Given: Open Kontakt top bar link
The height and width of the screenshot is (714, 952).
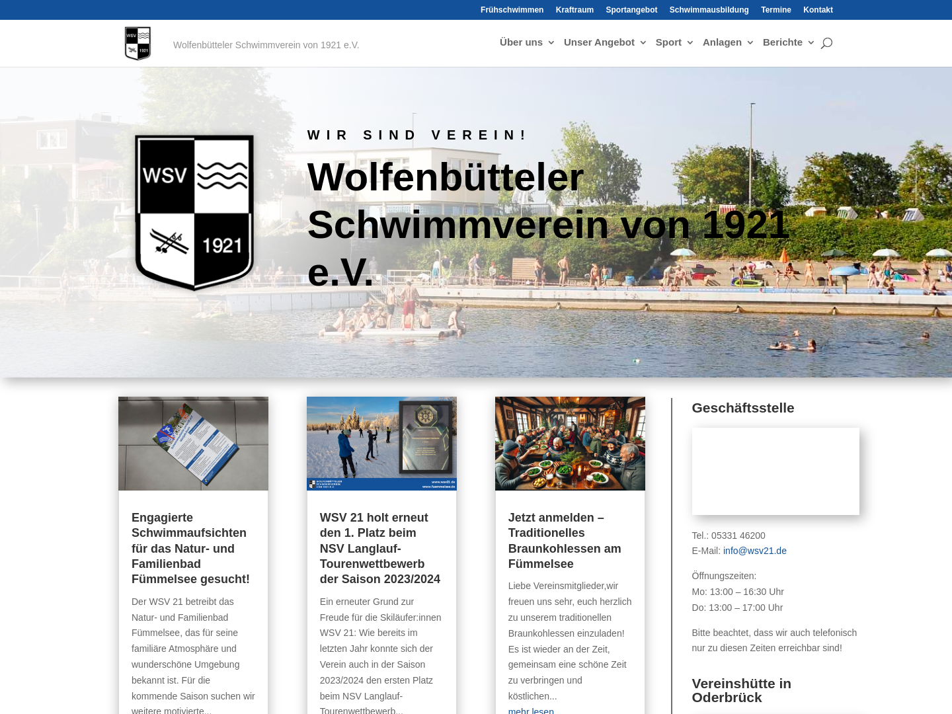Looking at the screenshot, I should pos(818,10).
